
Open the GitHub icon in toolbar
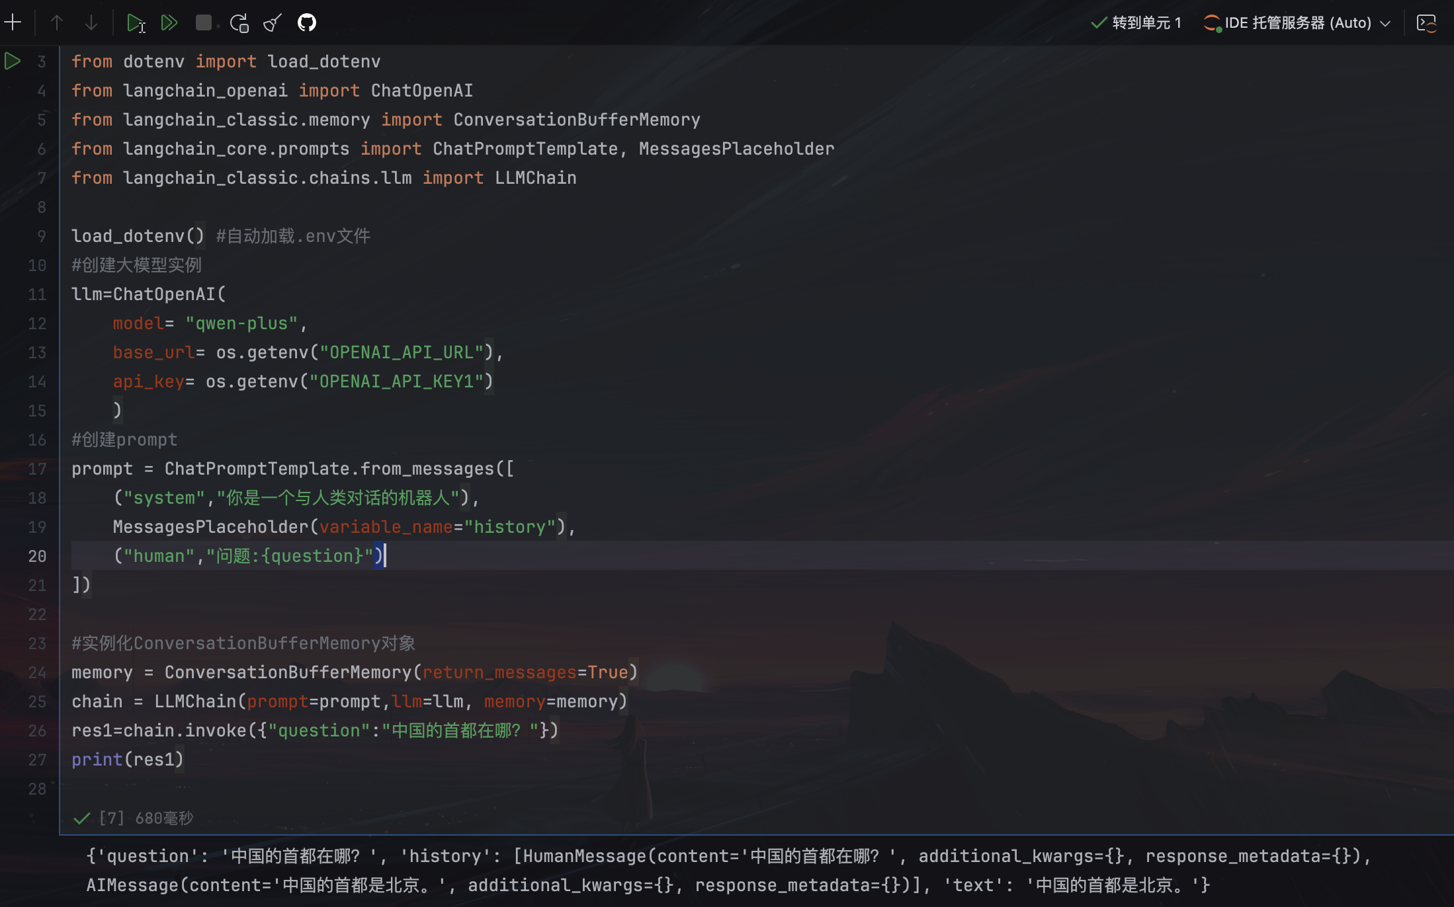[x=307, y=23]
